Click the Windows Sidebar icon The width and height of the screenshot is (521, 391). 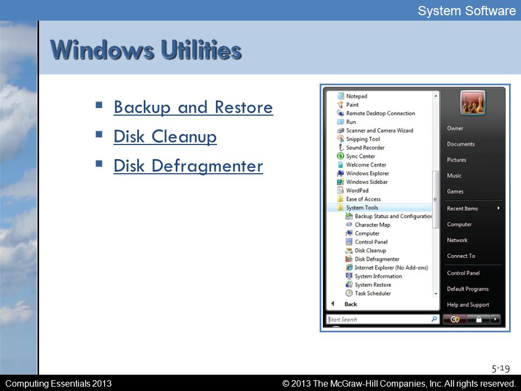pyautogui.click(x=340, y=182)
